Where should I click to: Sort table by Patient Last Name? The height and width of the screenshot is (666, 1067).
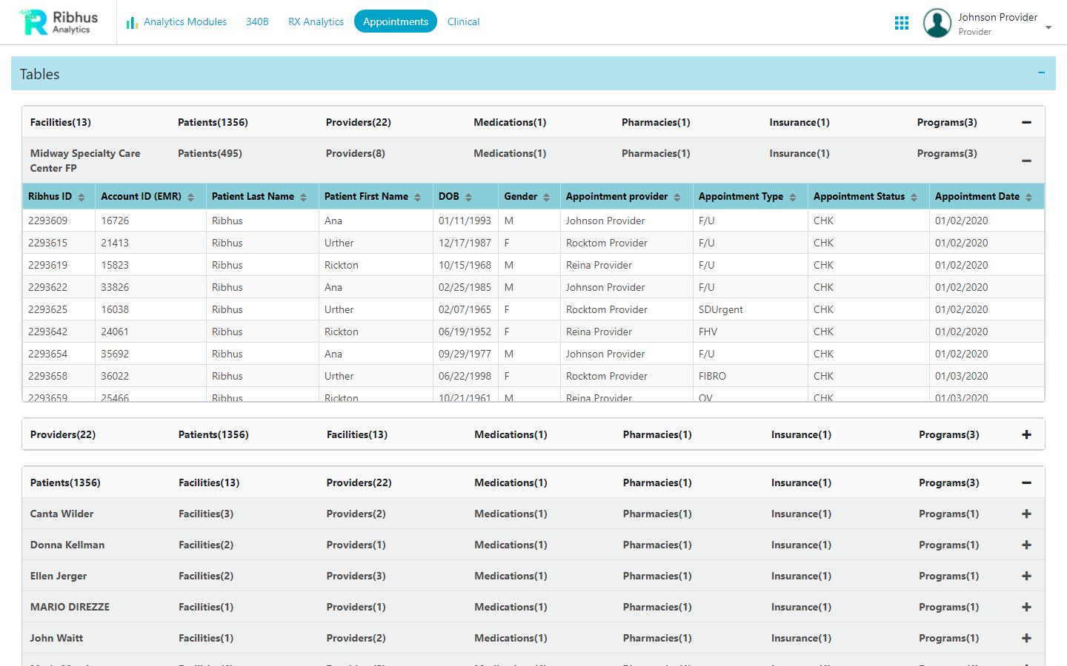tap(303, 197)
